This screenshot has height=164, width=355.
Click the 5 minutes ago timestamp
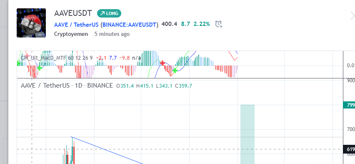[112, 34]
